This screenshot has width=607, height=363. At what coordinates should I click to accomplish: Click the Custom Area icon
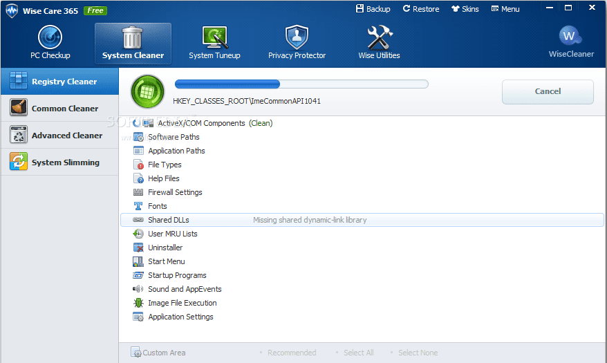click(x=136, y=352)
